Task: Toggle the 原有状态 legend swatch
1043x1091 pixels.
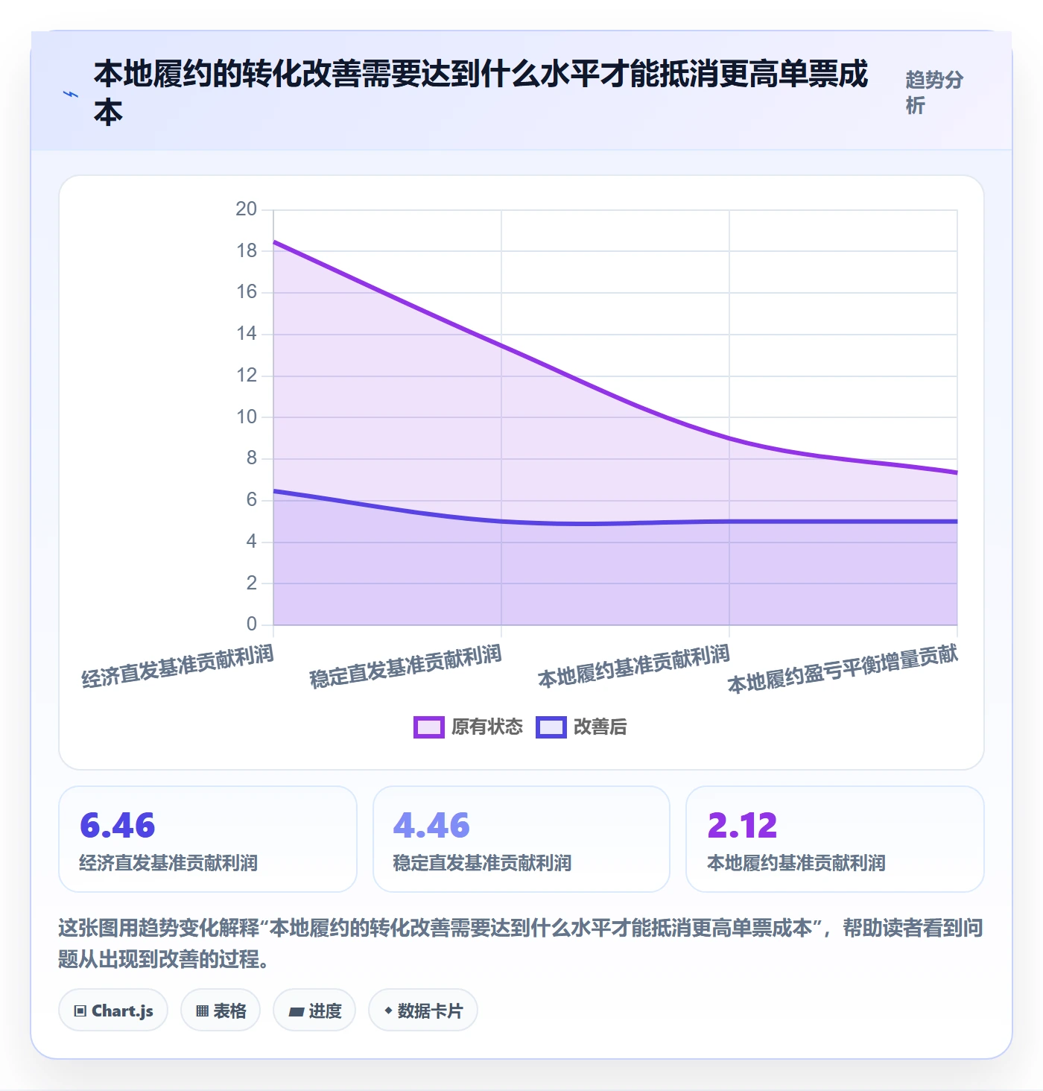Action: tap(429, 727)
